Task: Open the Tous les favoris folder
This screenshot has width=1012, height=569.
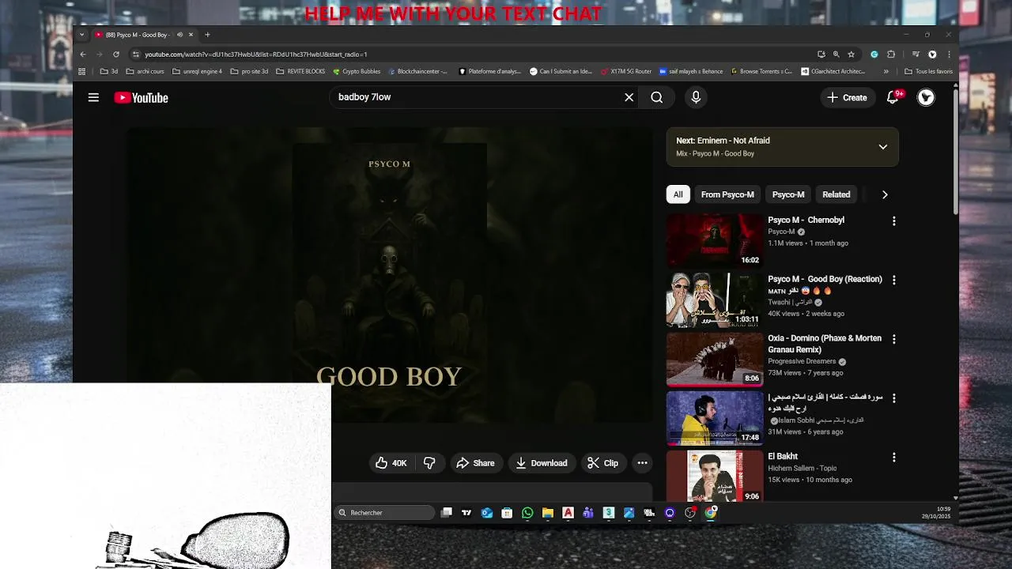Action: [x=929, y=71]
